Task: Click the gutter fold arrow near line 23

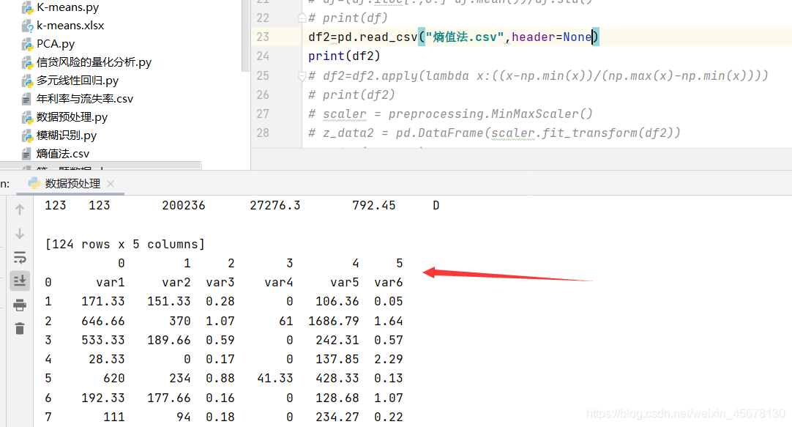Action: (x=300, y=36)
